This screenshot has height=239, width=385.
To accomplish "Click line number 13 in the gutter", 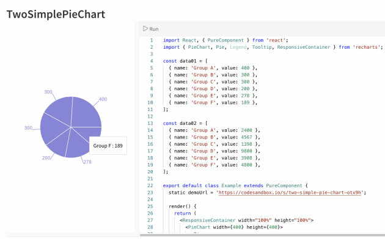I will (150, 123).
